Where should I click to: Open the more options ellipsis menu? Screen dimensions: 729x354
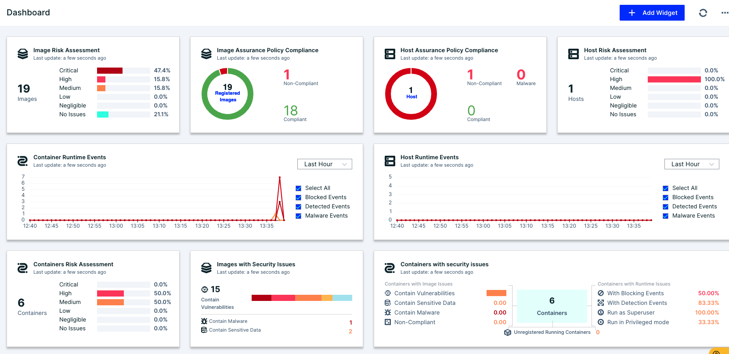click(x=725, y=13)
